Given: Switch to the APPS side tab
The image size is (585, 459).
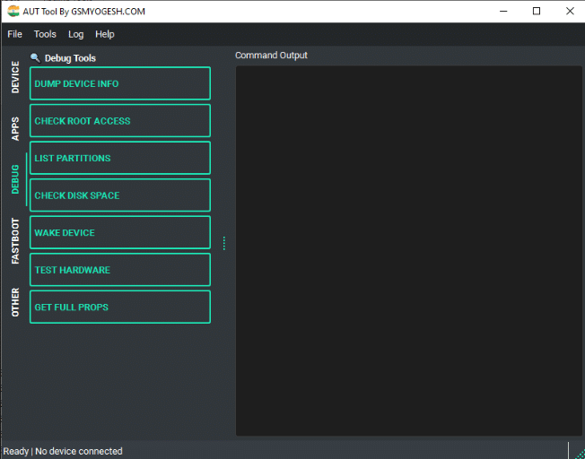Looking at the screenshot, I should pyautogui.click(x=15, y=128).
